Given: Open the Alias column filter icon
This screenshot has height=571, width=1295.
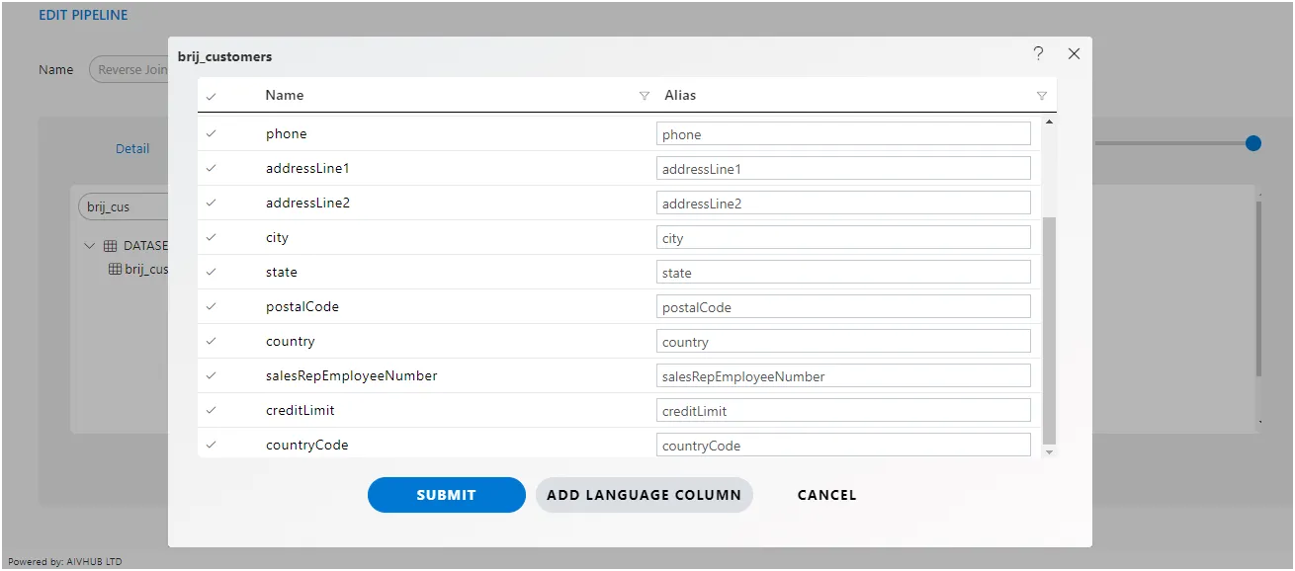Looking at the screenshot, I should (1041, 96).
